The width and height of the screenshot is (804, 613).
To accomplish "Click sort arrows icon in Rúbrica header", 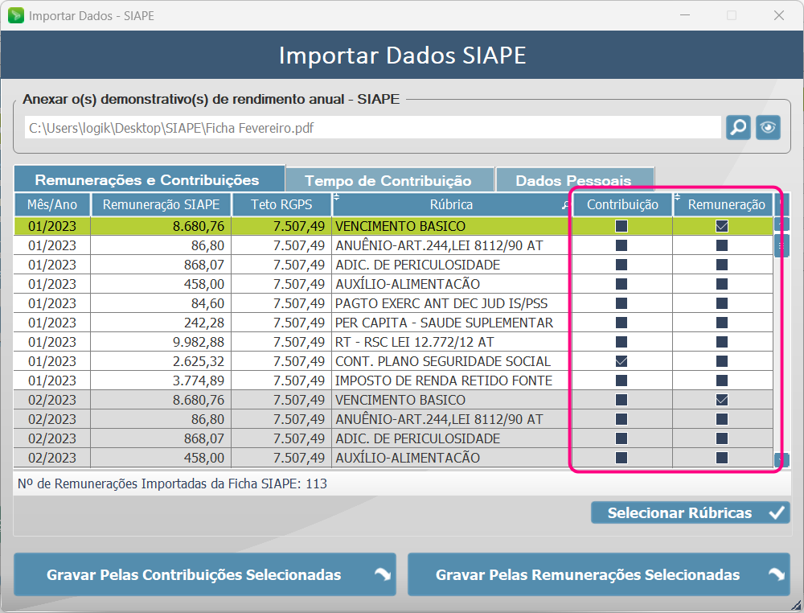I will [336, 196].
